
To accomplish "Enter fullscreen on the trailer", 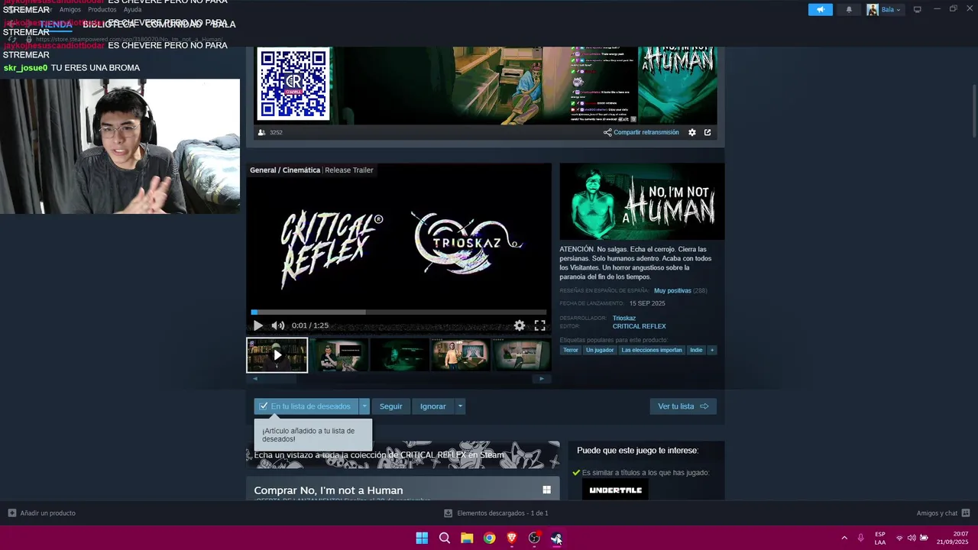I will (540, 325).
